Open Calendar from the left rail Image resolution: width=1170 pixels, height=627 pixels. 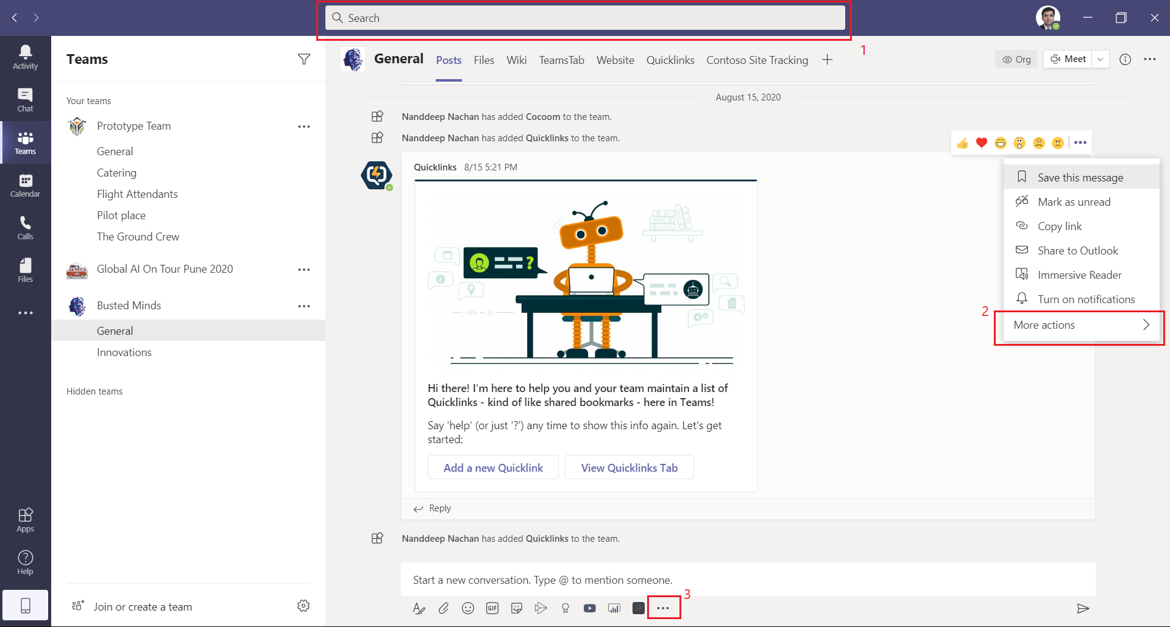25,185
